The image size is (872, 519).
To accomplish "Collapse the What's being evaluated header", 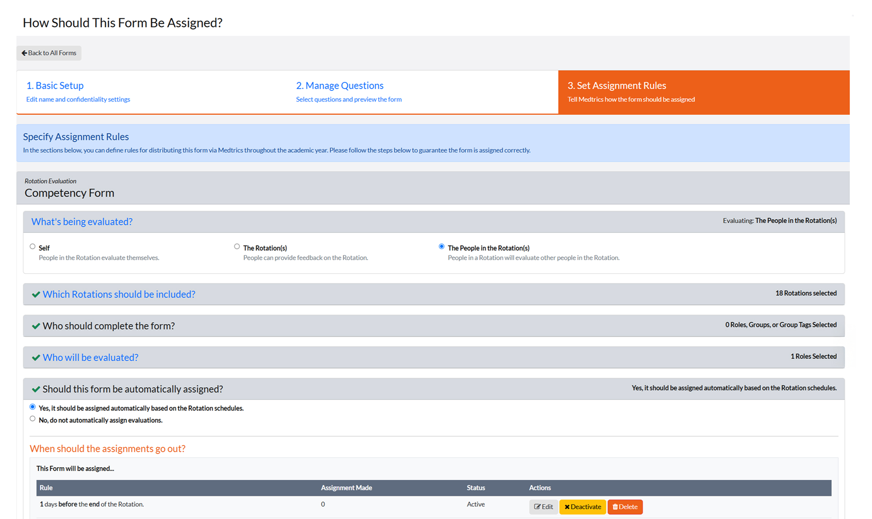I will pos(82,222).
